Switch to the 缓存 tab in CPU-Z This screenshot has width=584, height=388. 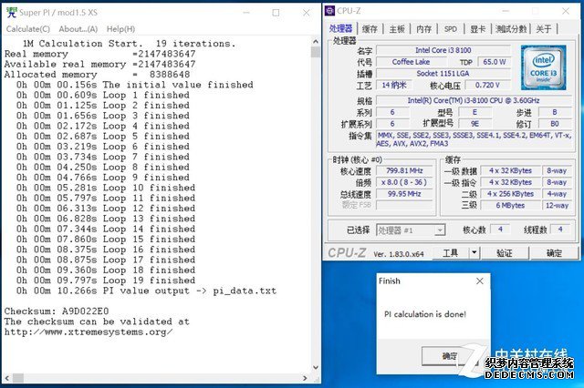(370, 29)
